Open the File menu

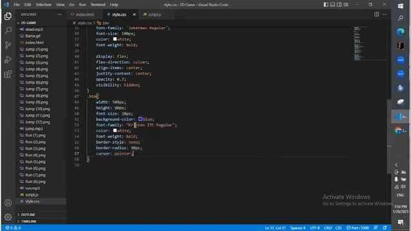[x=17, y=4]
